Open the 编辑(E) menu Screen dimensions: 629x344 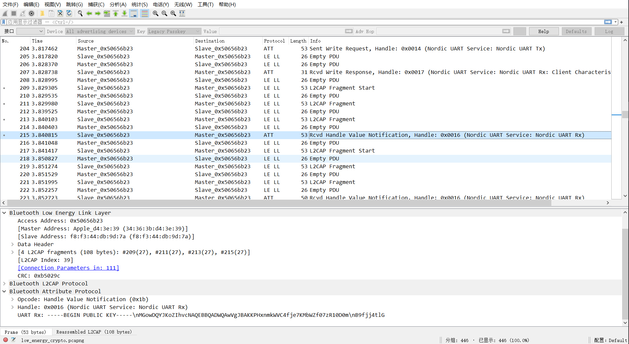(x=31, y=4)
